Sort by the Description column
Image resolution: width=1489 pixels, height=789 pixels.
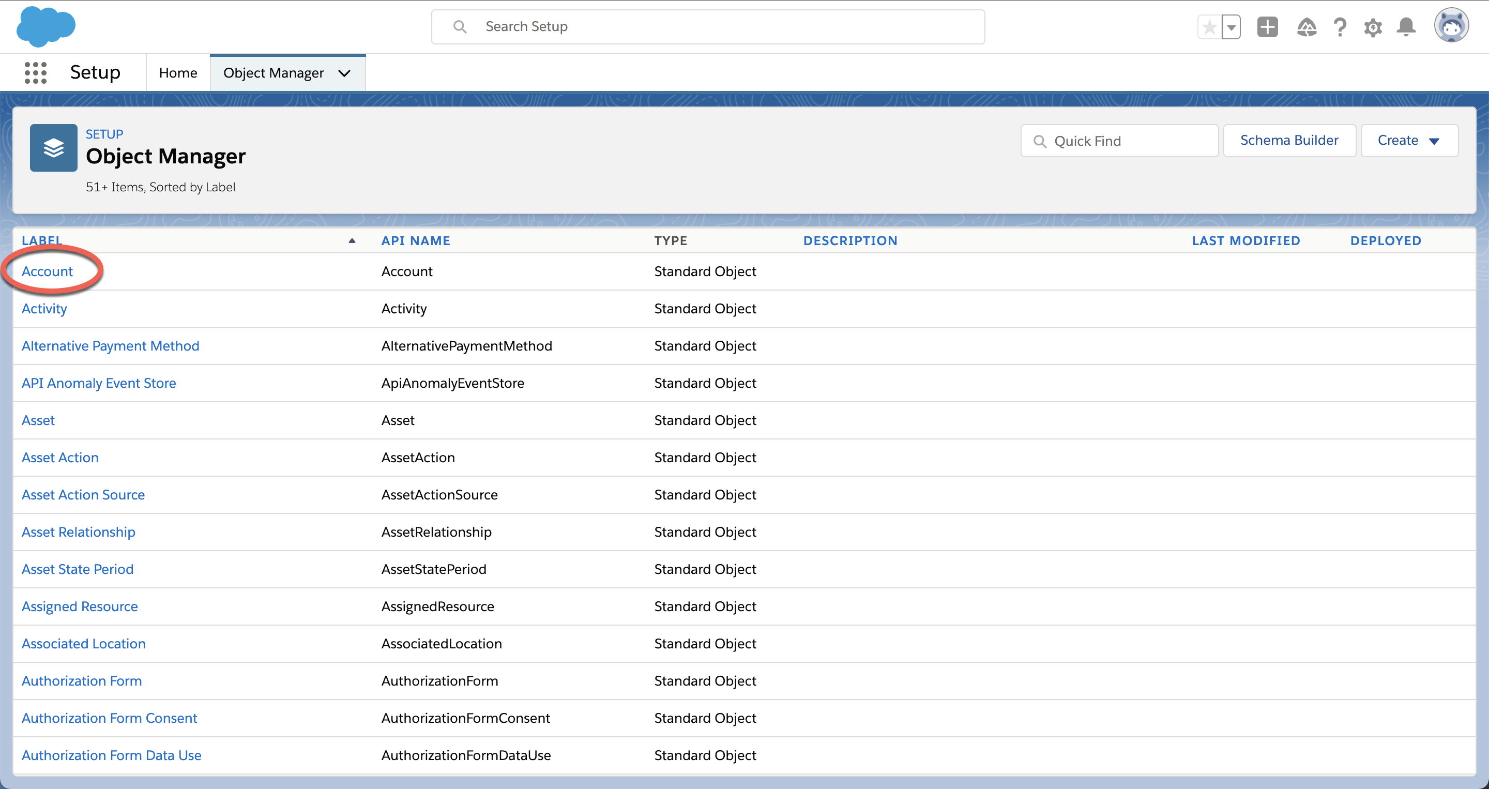click(850, 240)
